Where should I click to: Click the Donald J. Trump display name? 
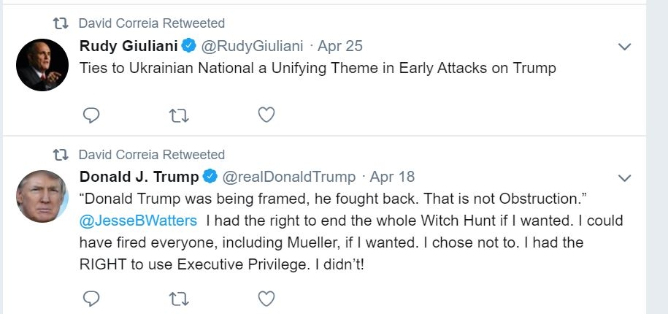click(x=139, y=177)
